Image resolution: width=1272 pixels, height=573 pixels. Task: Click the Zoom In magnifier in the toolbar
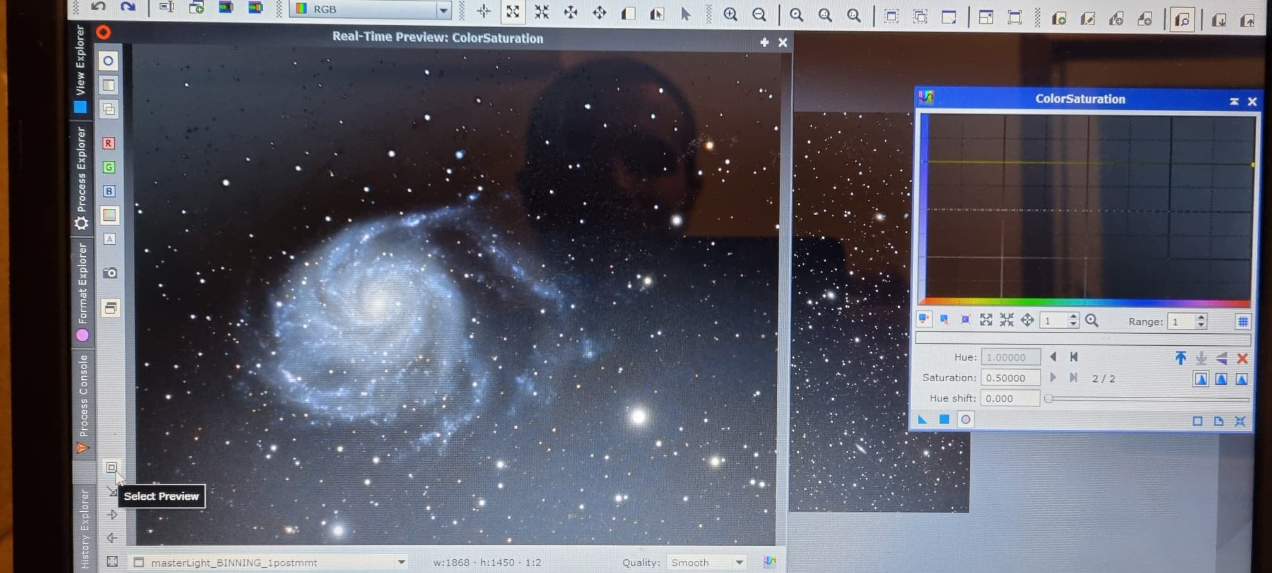click(x=730, y=13)
